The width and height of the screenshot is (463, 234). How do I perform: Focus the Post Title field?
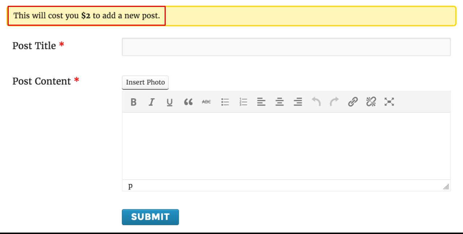tap(286, 47)
